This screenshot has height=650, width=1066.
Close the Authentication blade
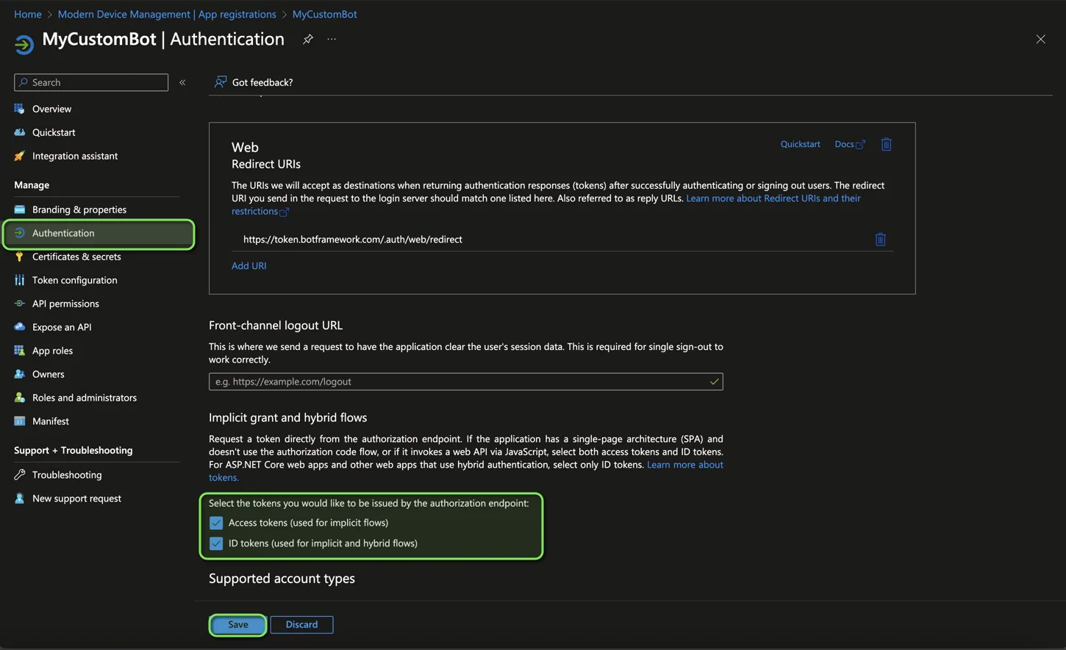(1040, 39)
